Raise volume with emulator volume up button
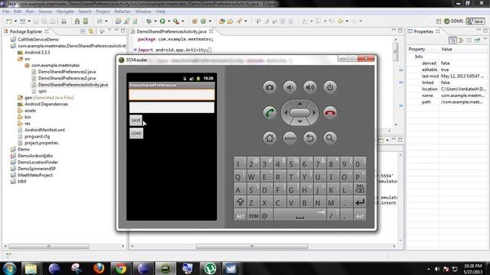Screen dimensions: 490x275 pos(309,87)
